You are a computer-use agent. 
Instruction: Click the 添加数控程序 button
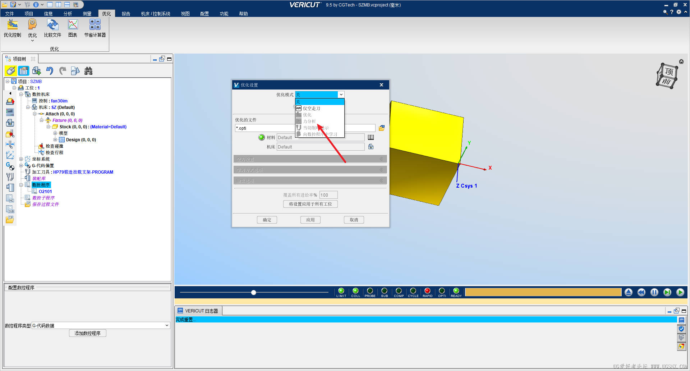click(x=87, y=333)
